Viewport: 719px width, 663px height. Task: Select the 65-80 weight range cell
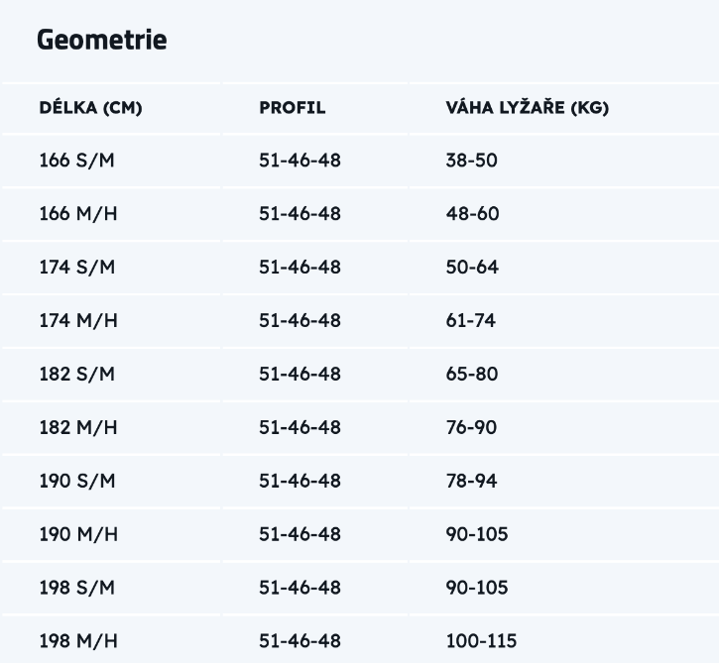(472, 375)
